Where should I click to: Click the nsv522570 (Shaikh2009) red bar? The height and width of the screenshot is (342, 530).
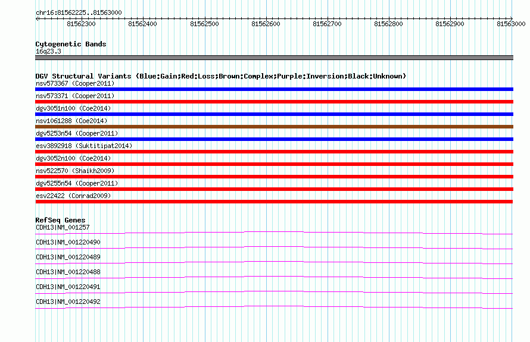point(274,177)
